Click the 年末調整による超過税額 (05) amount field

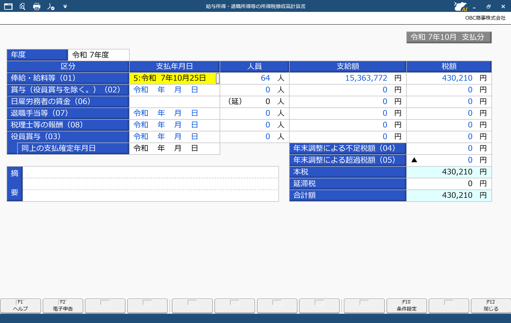(448, 160)
